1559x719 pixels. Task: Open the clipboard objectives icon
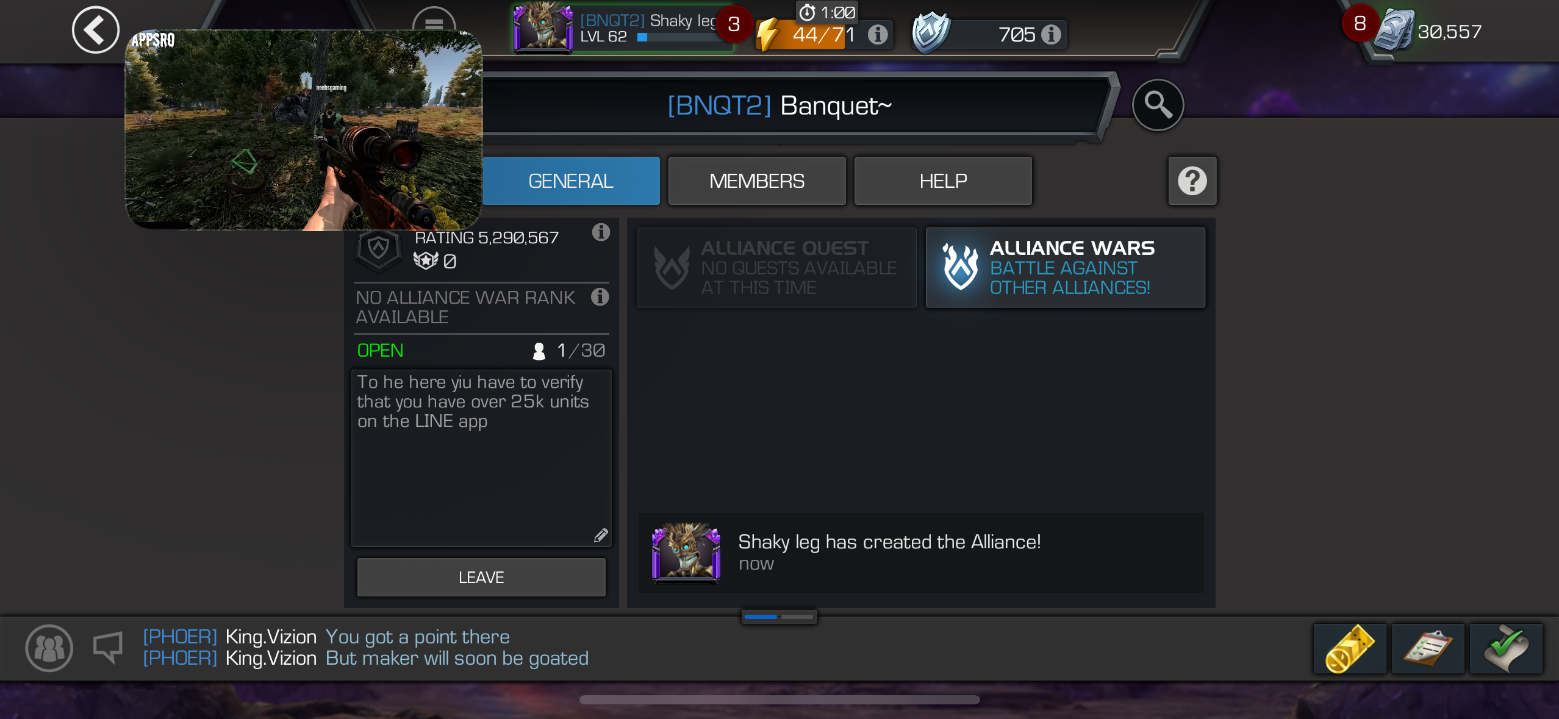1427,649
